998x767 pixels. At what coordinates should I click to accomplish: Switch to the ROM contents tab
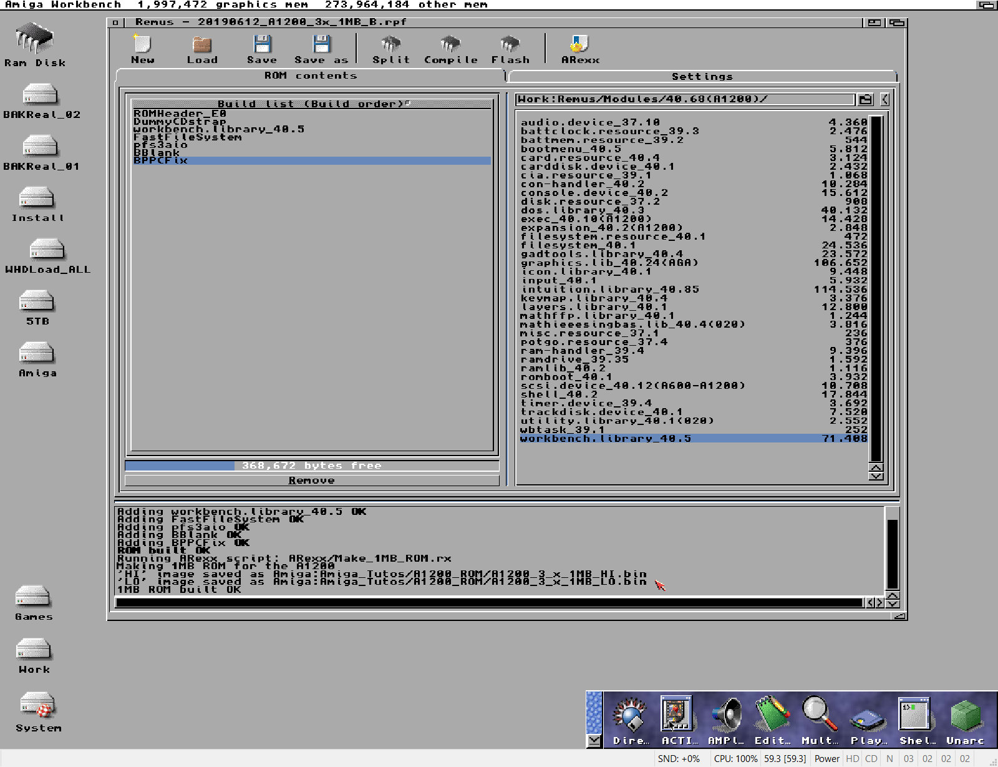[x=311, y=76]
